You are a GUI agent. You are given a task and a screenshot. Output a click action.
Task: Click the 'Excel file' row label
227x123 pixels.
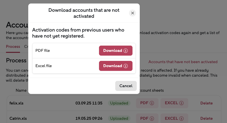[43, 66]
